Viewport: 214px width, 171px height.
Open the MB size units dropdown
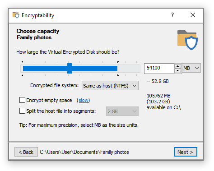click(191, 68)
